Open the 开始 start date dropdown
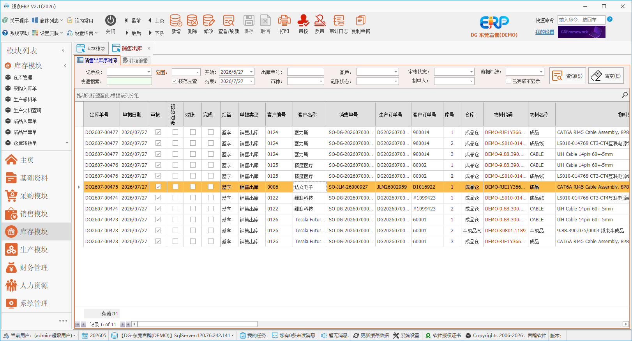The width and height of the screenshot is (632, 341). [252, 72]
